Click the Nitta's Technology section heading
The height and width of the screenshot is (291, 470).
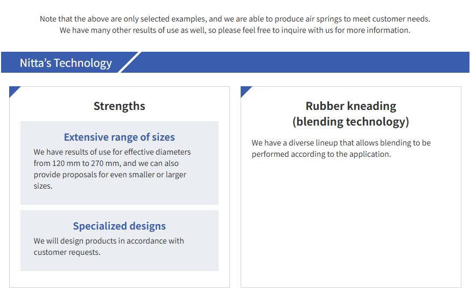(x=66, y=63)
